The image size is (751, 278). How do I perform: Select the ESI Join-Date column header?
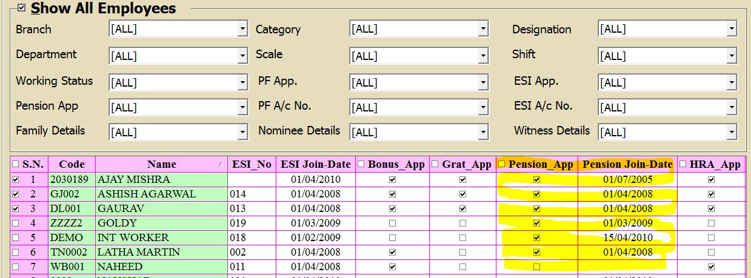(x=315, y=164)
